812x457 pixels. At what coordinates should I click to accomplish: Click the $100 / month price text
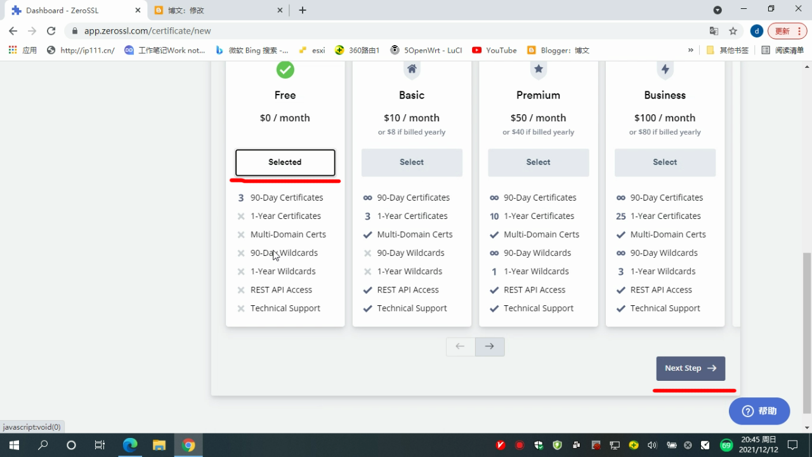point(665,118)
